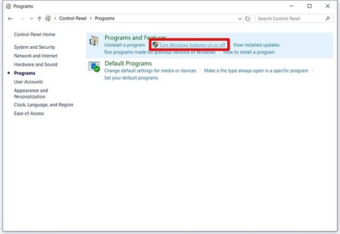This screenshot has height=234, width=340.
Task: Go back with the back arrow
Action: click(10, 19)
